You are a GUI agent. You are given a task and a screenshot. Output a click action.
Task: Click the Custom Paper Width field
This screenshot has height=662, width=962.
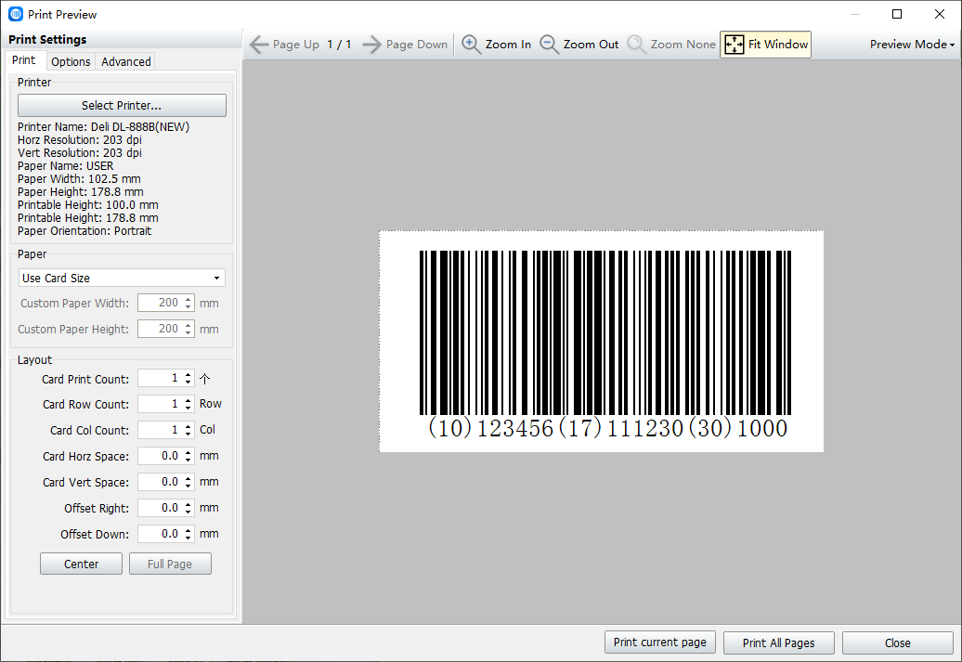(x=160, y=303)
